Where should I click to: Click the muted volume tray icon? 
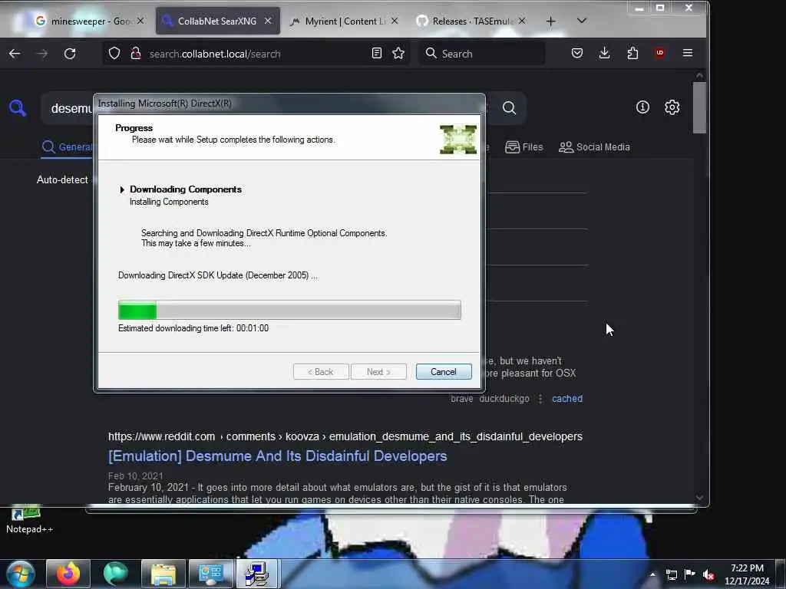(x=708, y=574)
